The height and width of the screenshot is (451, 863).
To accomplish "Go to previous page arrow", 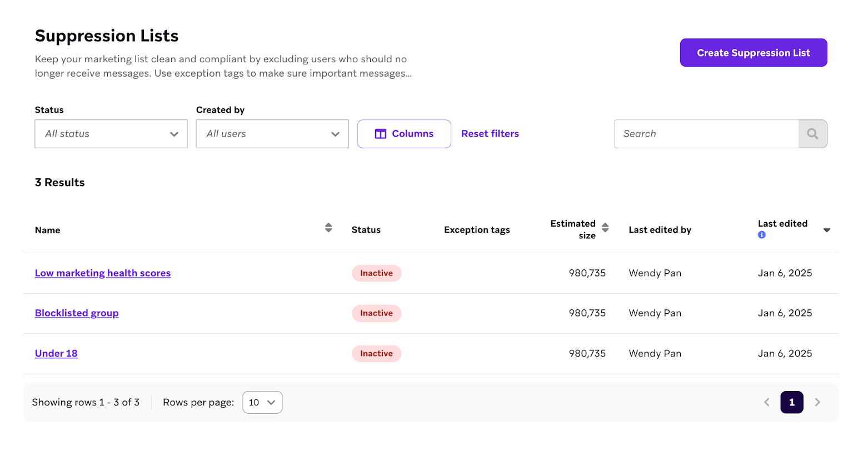I will point(767,402).
